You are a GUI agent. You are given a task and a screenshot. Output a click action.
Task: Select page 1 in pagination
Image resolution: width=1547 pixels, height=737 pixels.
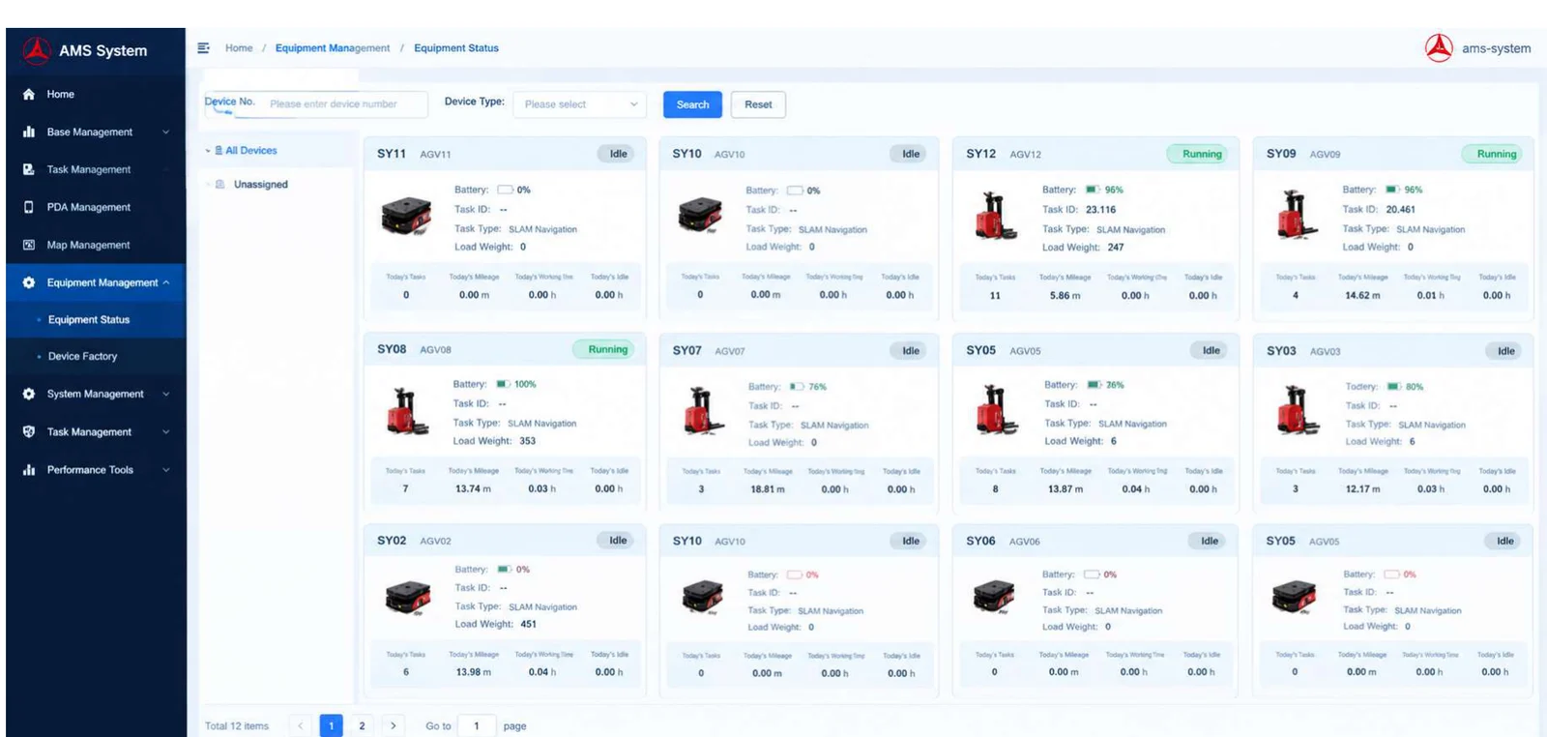(331, 725)
